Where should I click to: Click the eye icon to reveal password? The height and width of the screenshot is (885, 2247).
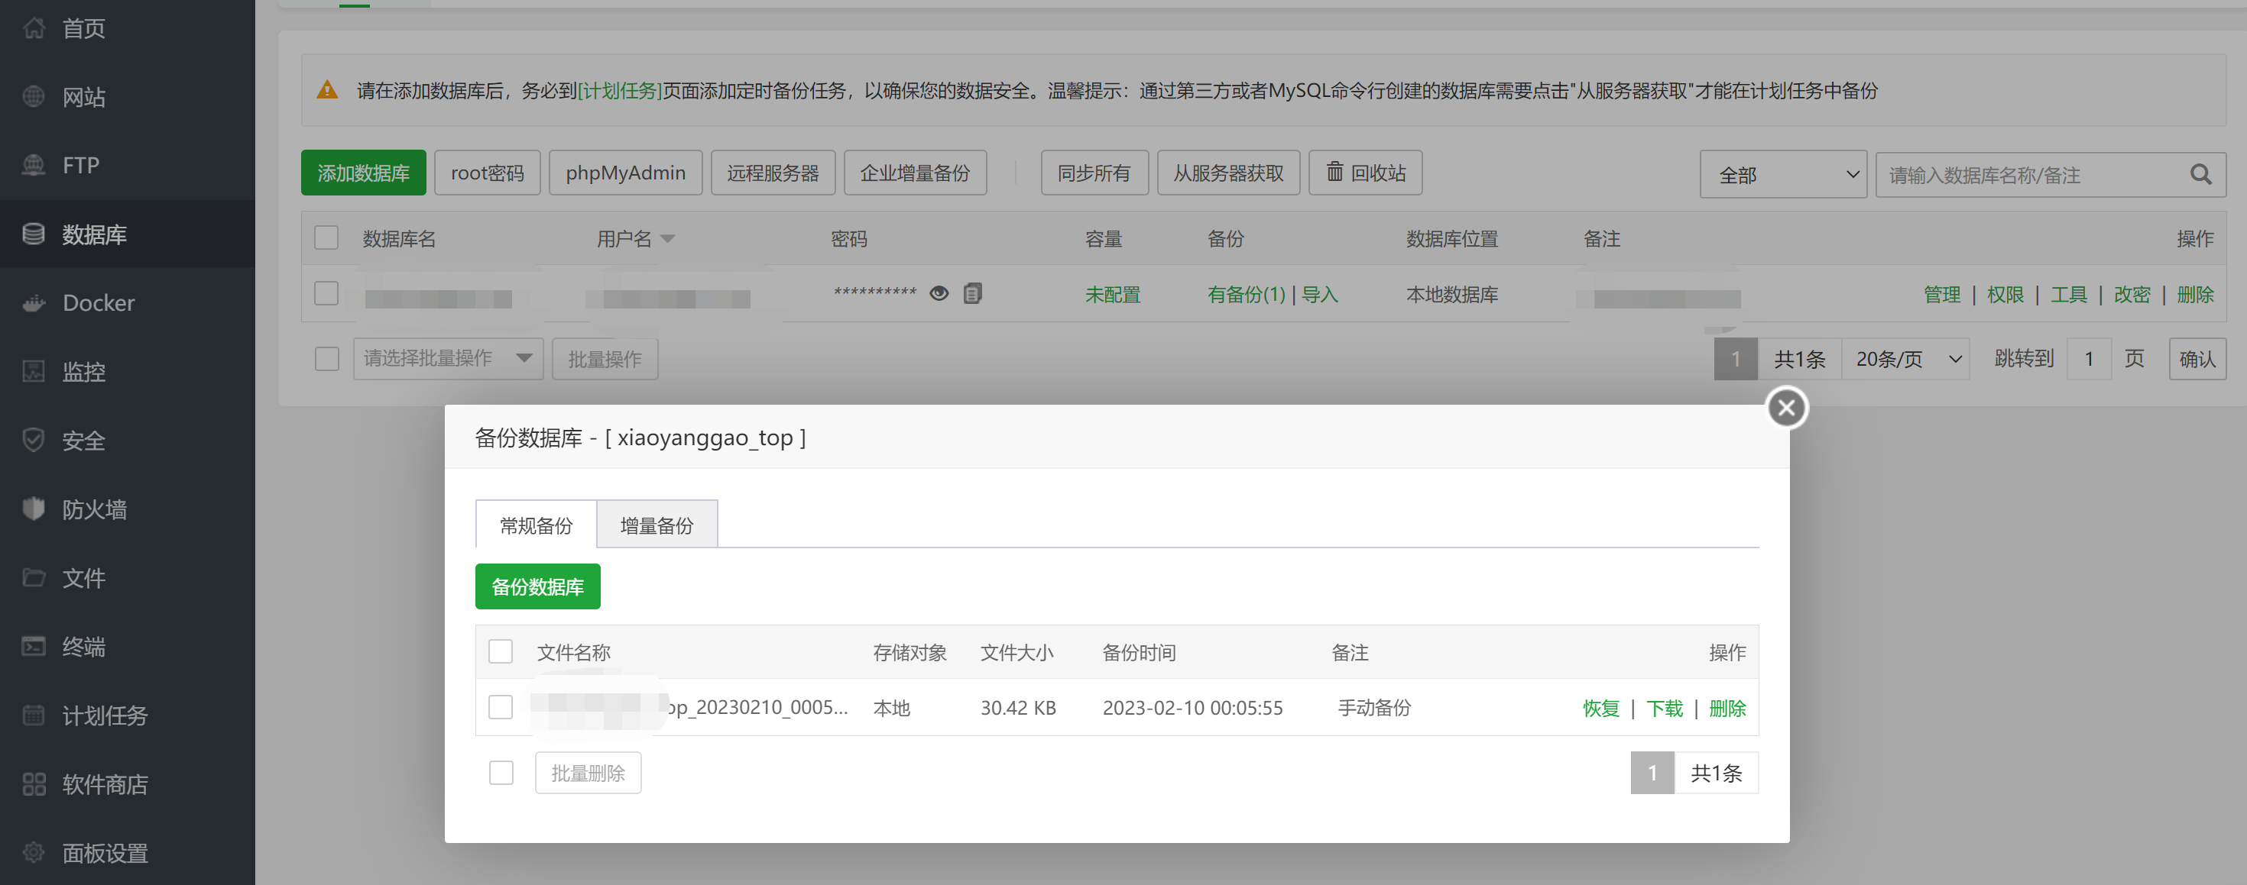point(939,293)
